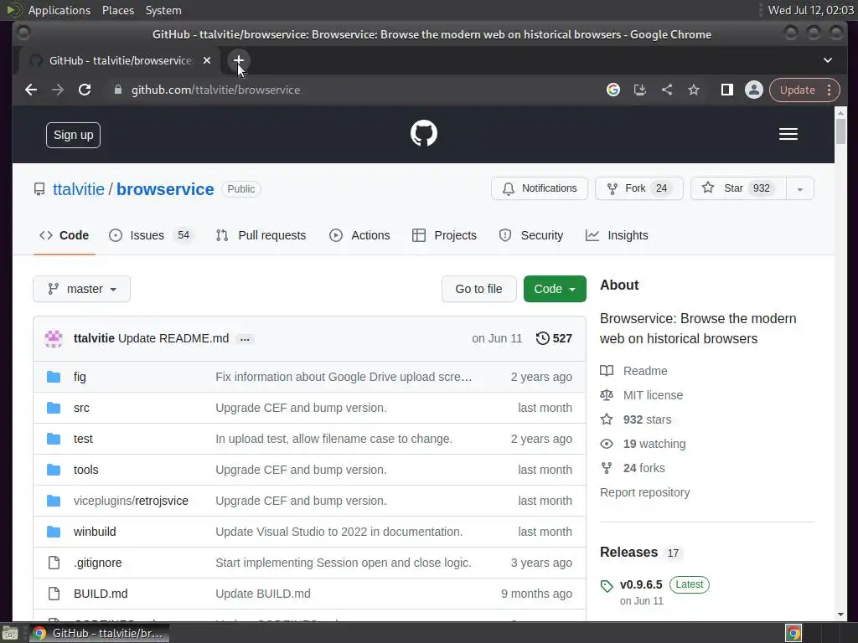Open the Releases 17 heading link
Viewport: 858px width, 643px height.
639,553
